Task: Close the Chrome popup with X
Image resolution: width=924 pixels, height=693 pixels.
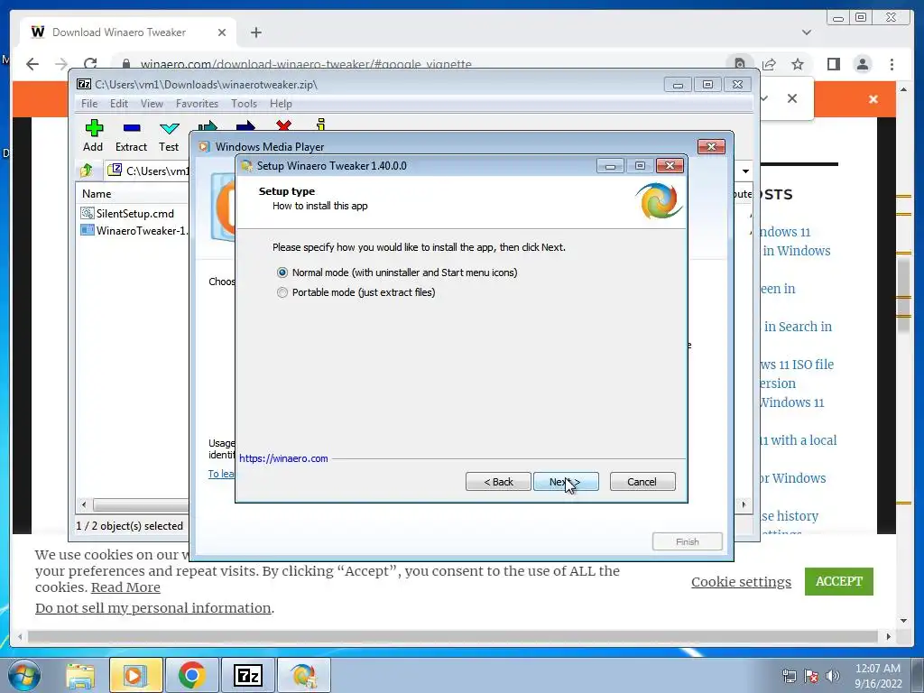Action: (792, 98)
